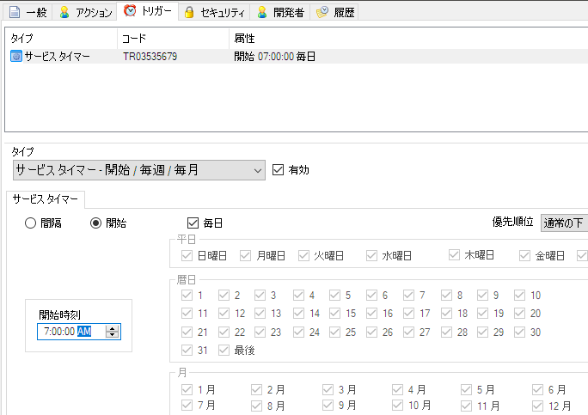Toggle the 有効 checkbox

coord(278,170)
